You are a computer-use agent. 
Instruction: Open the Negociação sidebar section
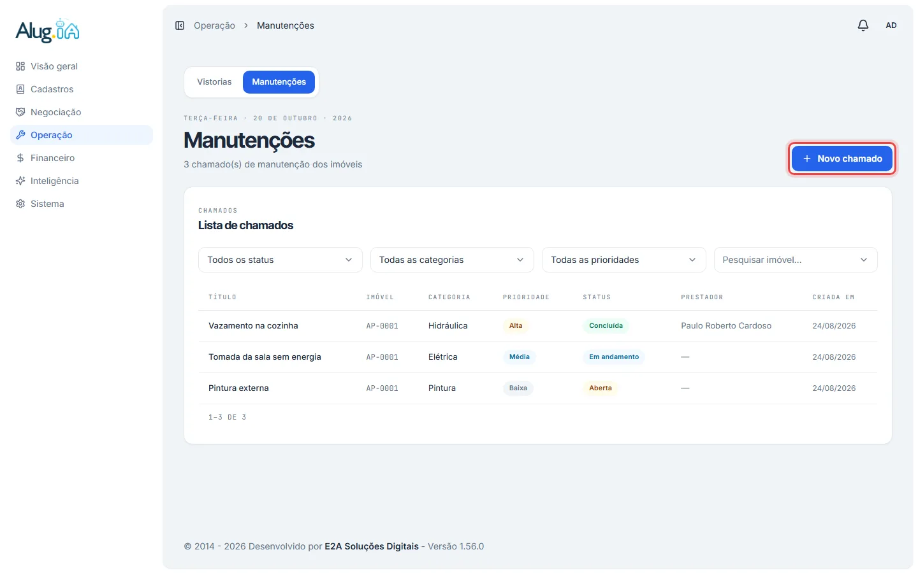pyautogui.click(x=82, y=112)
